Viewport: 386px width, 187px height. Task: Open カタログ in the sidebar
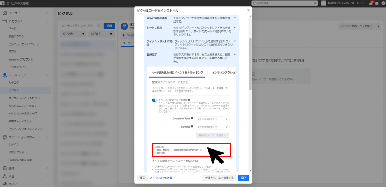[x=14, y=82]
